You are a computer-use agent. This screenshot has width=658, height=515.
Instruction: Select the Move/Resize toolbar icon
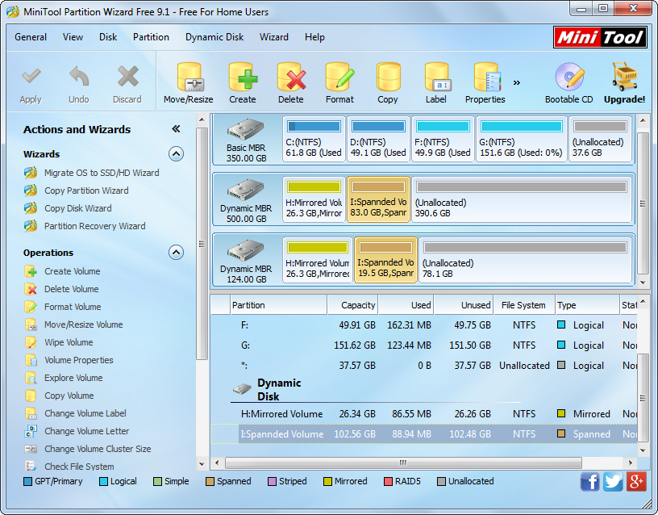coord(189,77)
